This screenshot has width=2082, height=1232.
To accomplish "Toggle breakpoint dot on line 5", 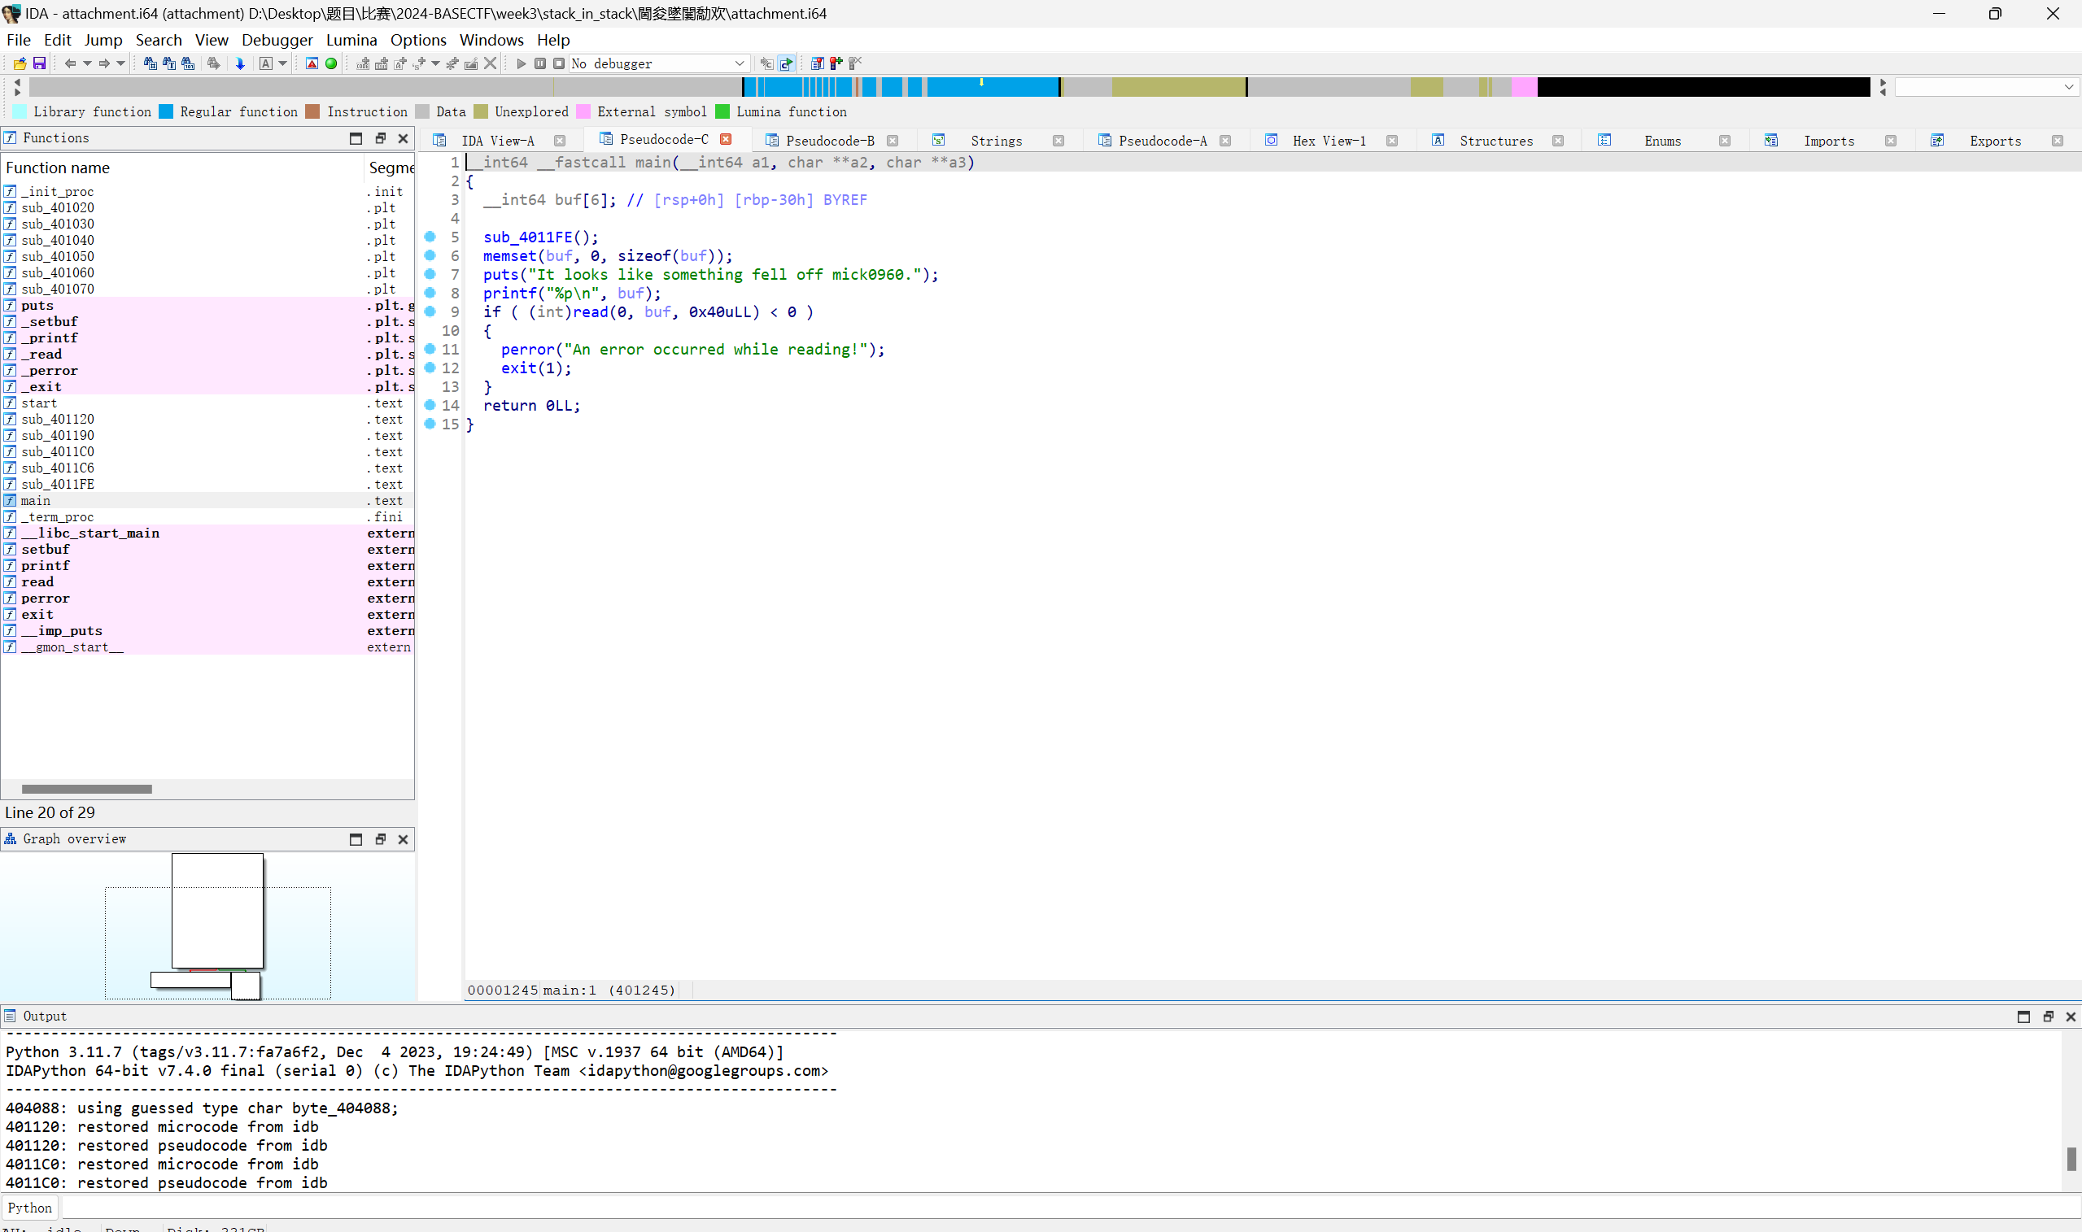I will click(x=430, y=237).
